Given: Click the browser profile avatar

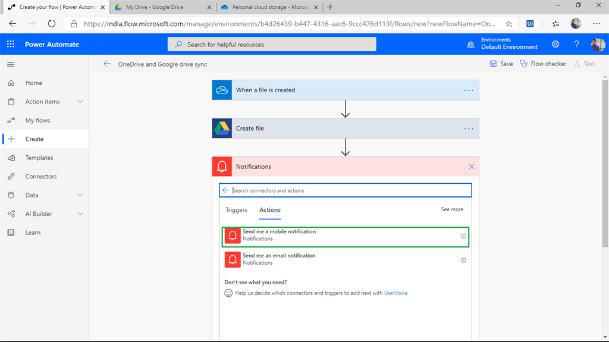Looking at the screenshot, I should tap(576, 24).
